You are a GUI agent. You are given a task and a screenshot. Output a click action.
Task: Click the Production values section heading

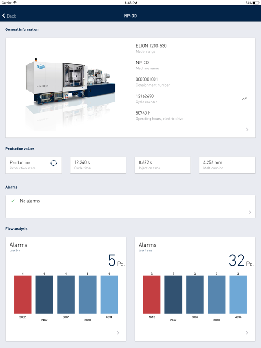pos(20,149)
